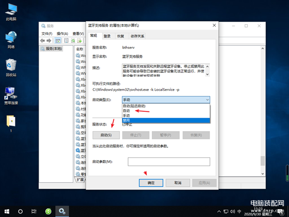Click the 启动(S) button
The image size is (289, 217).
pyautogui.click(x=106, y=135)
